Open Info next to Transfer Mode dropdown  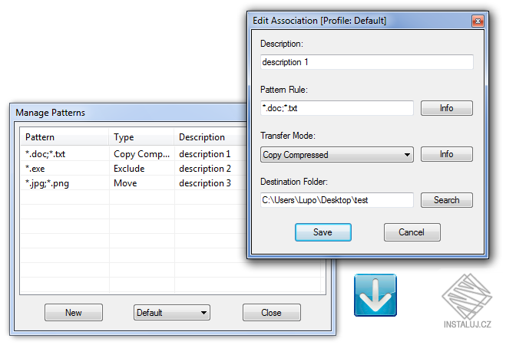[x=447, y=154]
